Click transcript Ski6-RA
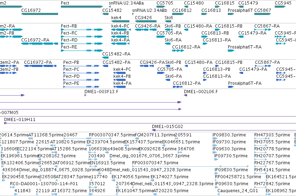 tap(168, 44)
